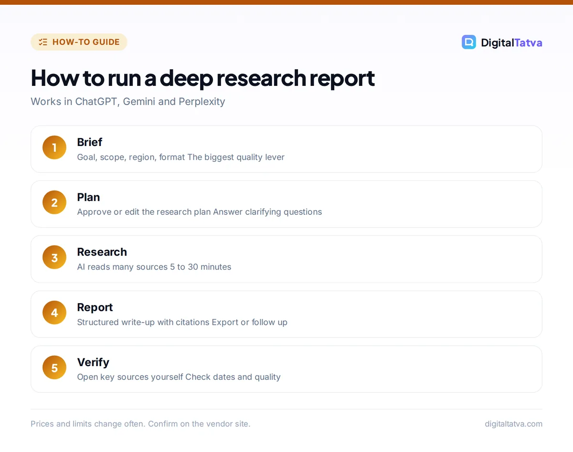Click the step 1 number circle
Screen dimensions: 573x452
coord(54,147)
